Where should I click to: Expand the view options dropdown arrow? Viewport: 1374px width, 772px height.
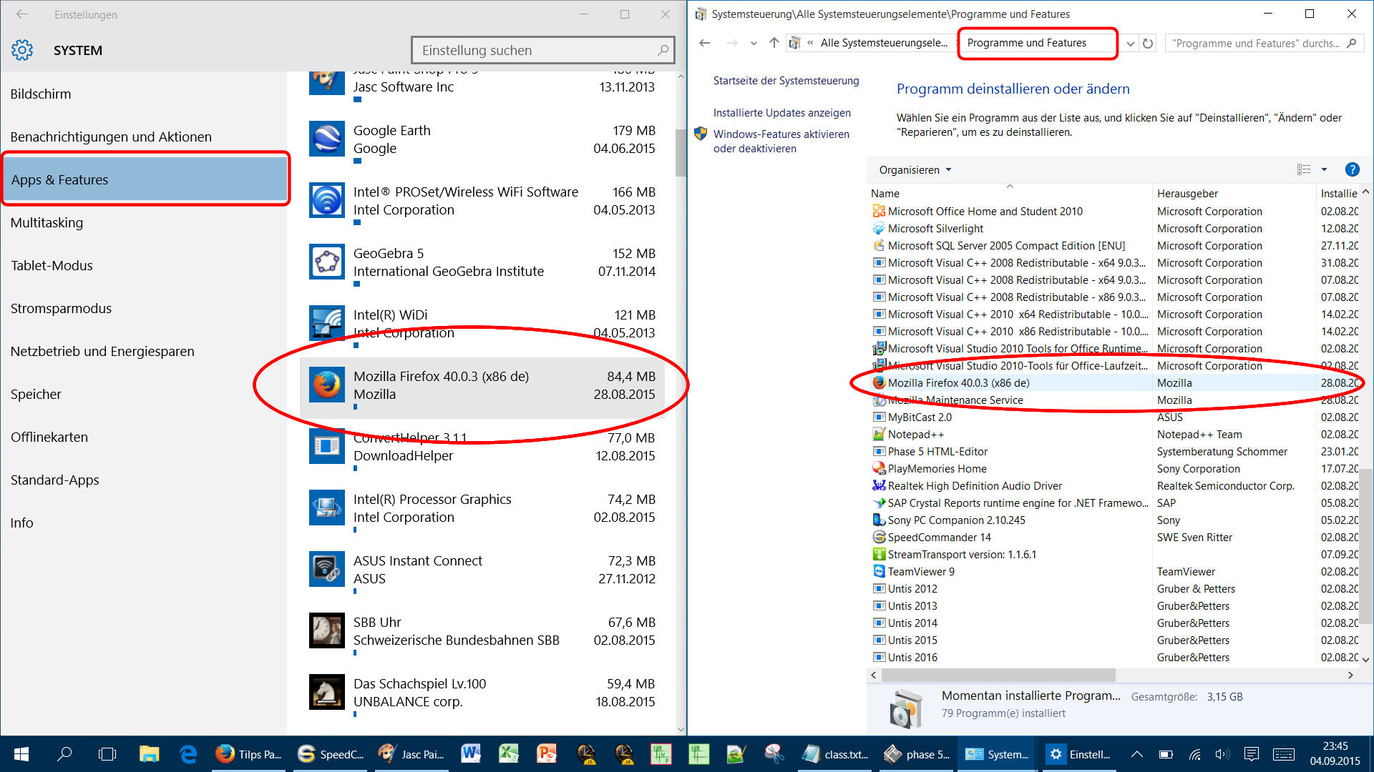coord(1324,169)
